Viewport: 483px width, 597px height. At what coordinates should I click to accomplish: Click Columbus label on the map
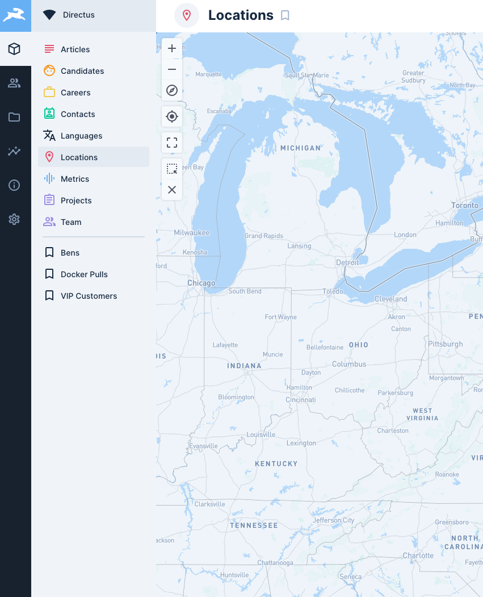pyautogui.click(x=349, y=364)
